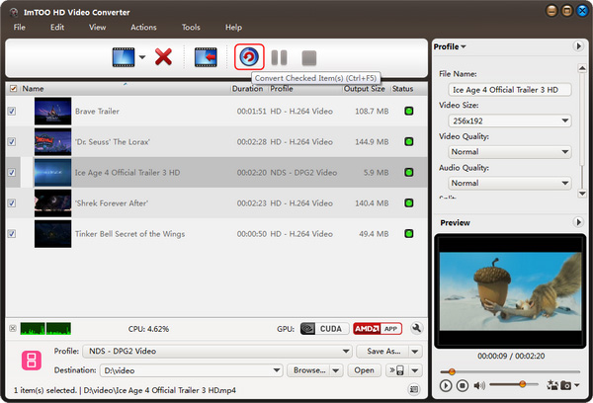Open GPU settings wrench icon
This screenshot has height=403, width=593.
tap(416, 328)
